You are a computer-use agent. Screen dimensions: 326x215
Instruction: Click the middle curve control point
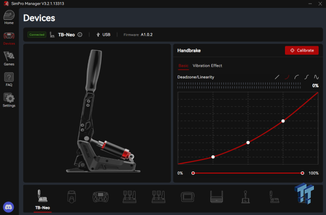coord(248,143)
